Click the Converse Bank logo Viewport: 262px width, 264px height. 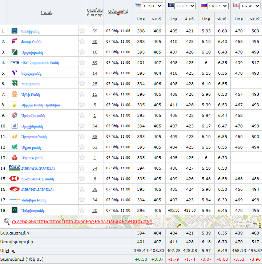pos(15,200)
